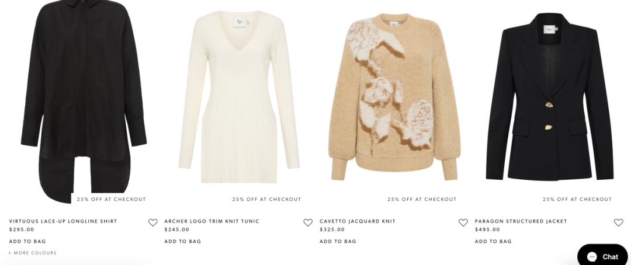Add Paragon Structured Jacket to bag
This screenshot has width=631, height=265.
[493, 241]
